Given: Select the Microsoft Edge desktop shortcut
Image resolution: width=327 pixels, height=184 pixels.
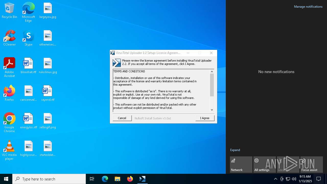Looking at the screenshot, I should (28, 12).
